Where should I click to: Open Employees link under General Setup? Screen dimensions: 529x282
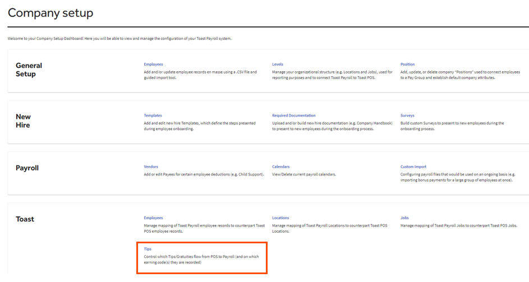pyautogui.click(x=153, y=64)
